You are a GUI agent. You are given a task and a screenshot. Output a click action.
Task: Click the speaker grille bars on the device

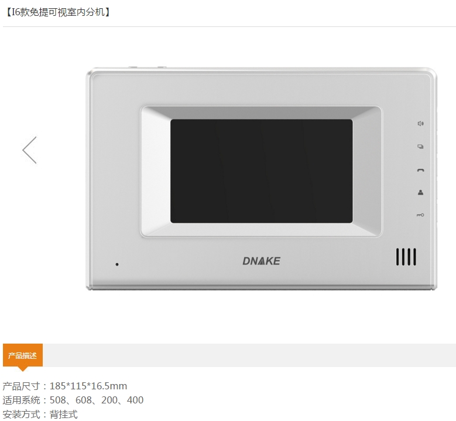[x=406, y=257]
